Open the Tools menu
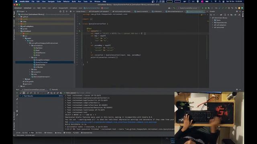Screen dimensions: 257x144 pyautogui.click(x=86, y=2)
